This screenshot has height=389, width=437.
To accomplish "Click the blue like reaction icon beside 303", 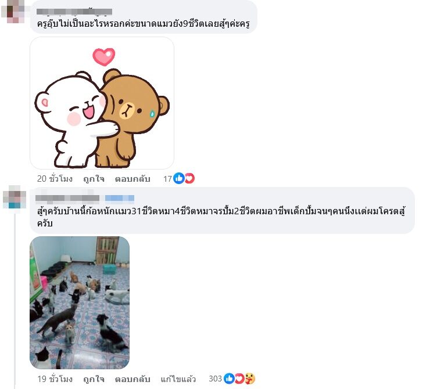I will point(229,379).
